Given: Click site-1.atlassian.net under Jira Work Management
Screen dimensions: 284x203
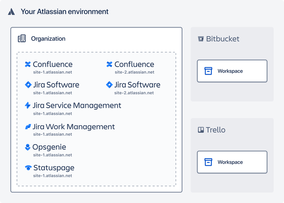Looking at the screenshot, I should click(x=53, y=134).
